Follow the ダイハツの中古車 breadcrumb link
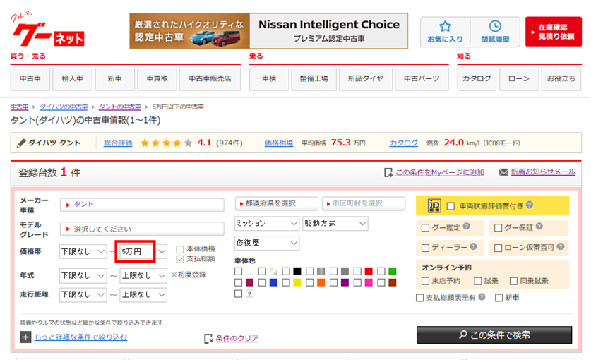The width and height of the screenshot is (591, 360). pyautogui.click(x=64, y=107)
